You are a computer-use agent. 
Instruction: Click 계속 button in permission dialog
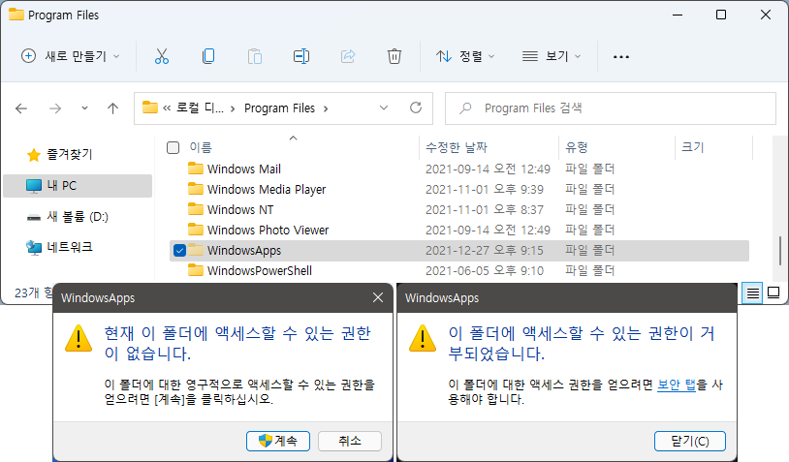(x=278, y=441)
